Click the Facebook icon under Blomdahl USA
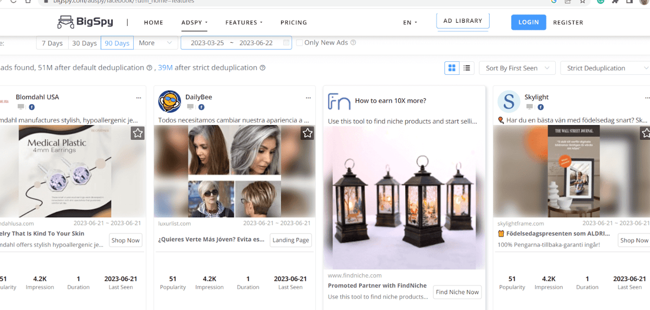 pyautogui.click(x=32, y=107)
